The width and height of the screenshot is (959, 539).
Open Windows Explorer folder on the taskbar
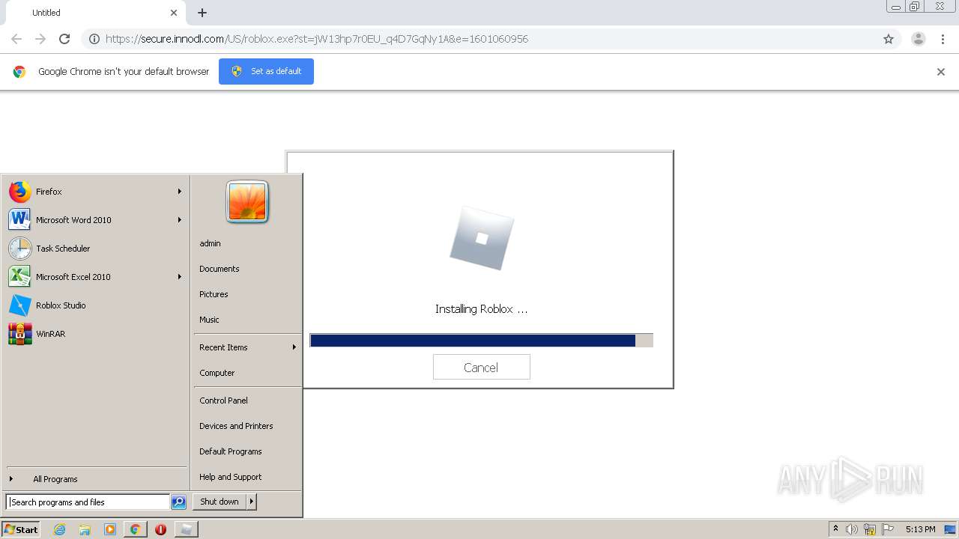(85, 529)
